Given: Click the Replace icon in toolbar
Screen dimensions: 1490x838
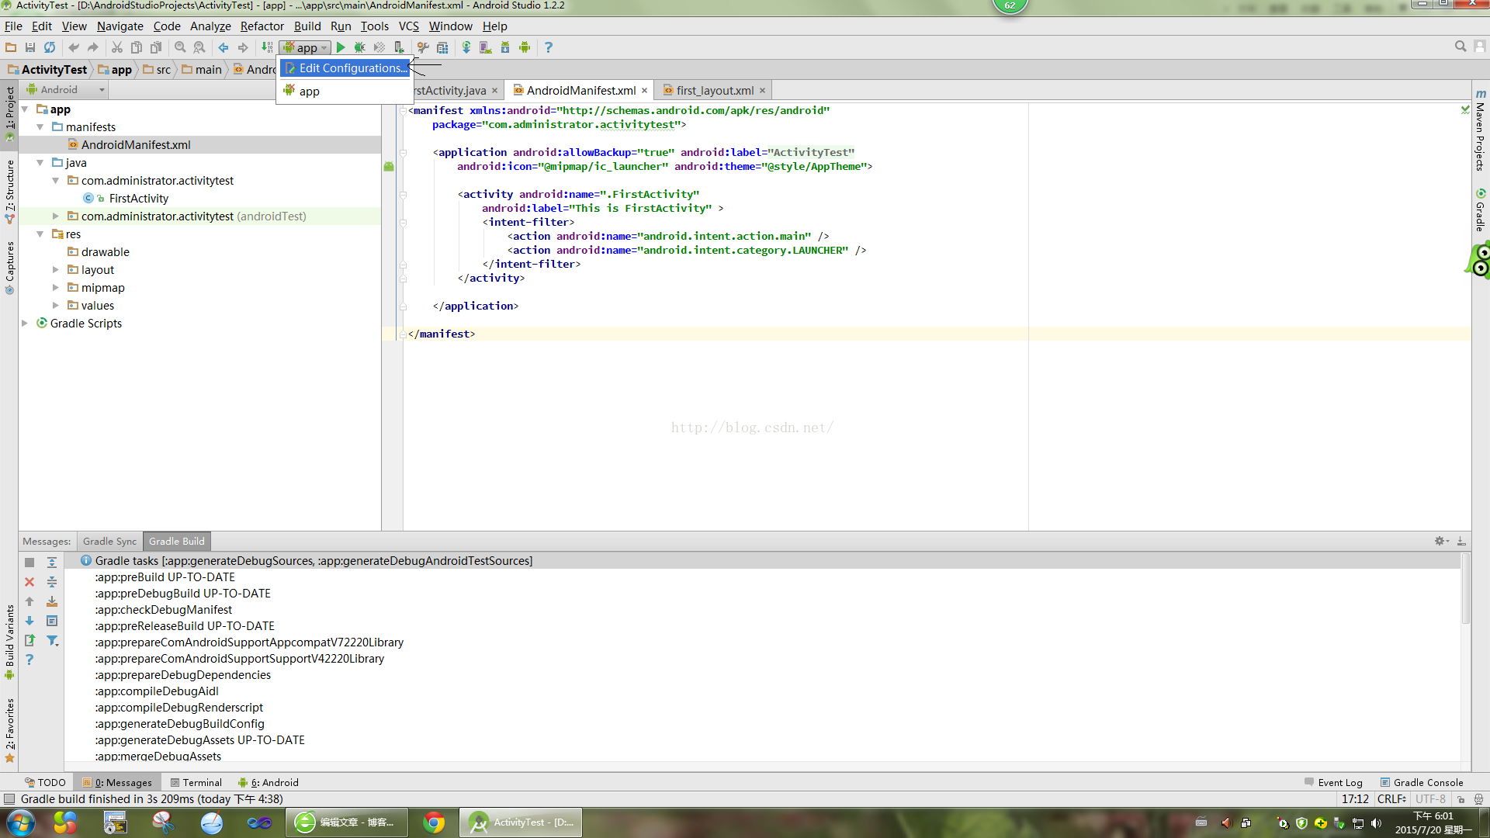Looking at the screenshot, I should [x=199, y=47].
